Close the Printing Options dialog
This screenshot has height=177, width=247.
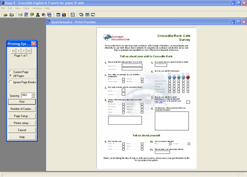[33, 44]
